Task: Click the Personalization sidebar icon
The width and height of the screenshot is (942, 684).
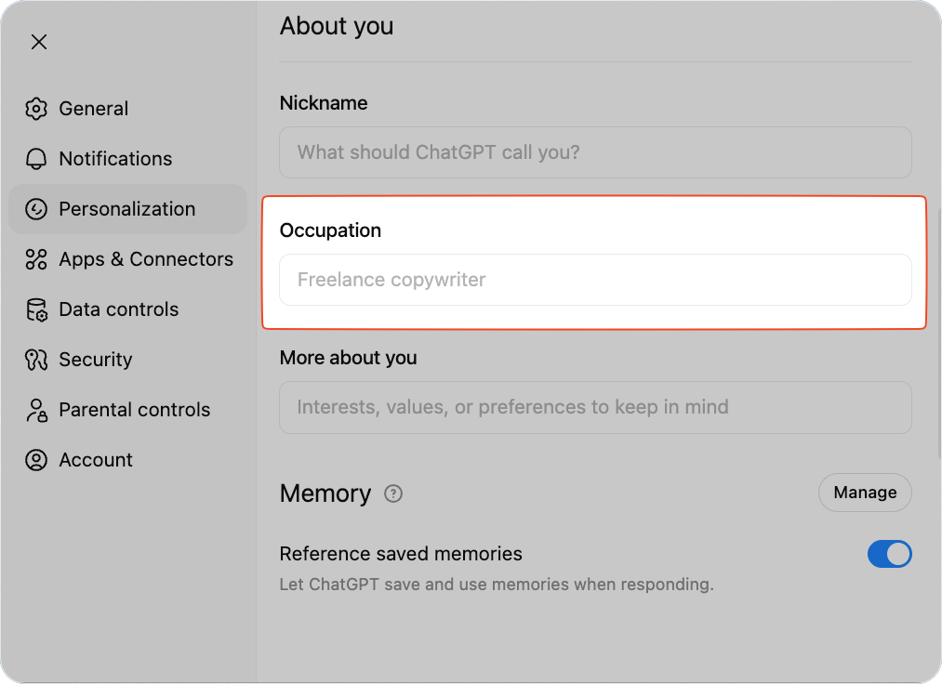Action: coord(36,209)
